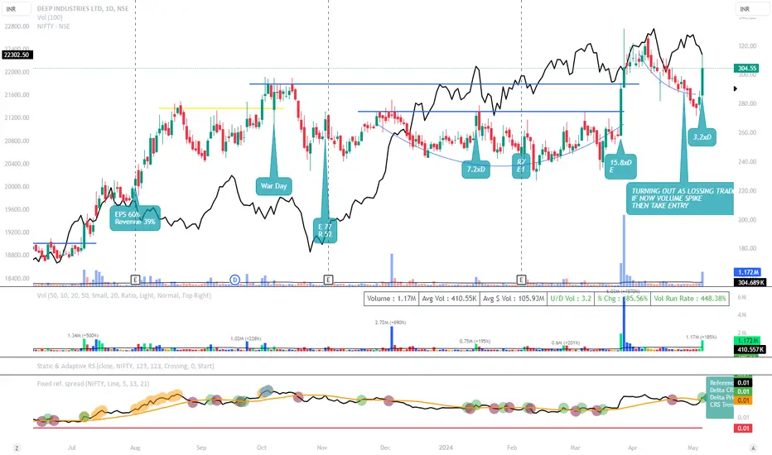This screenshot has width=772, height=455.
Task: Click the 'Z' timezone button at bottom-left
Action: coord(17,448)
